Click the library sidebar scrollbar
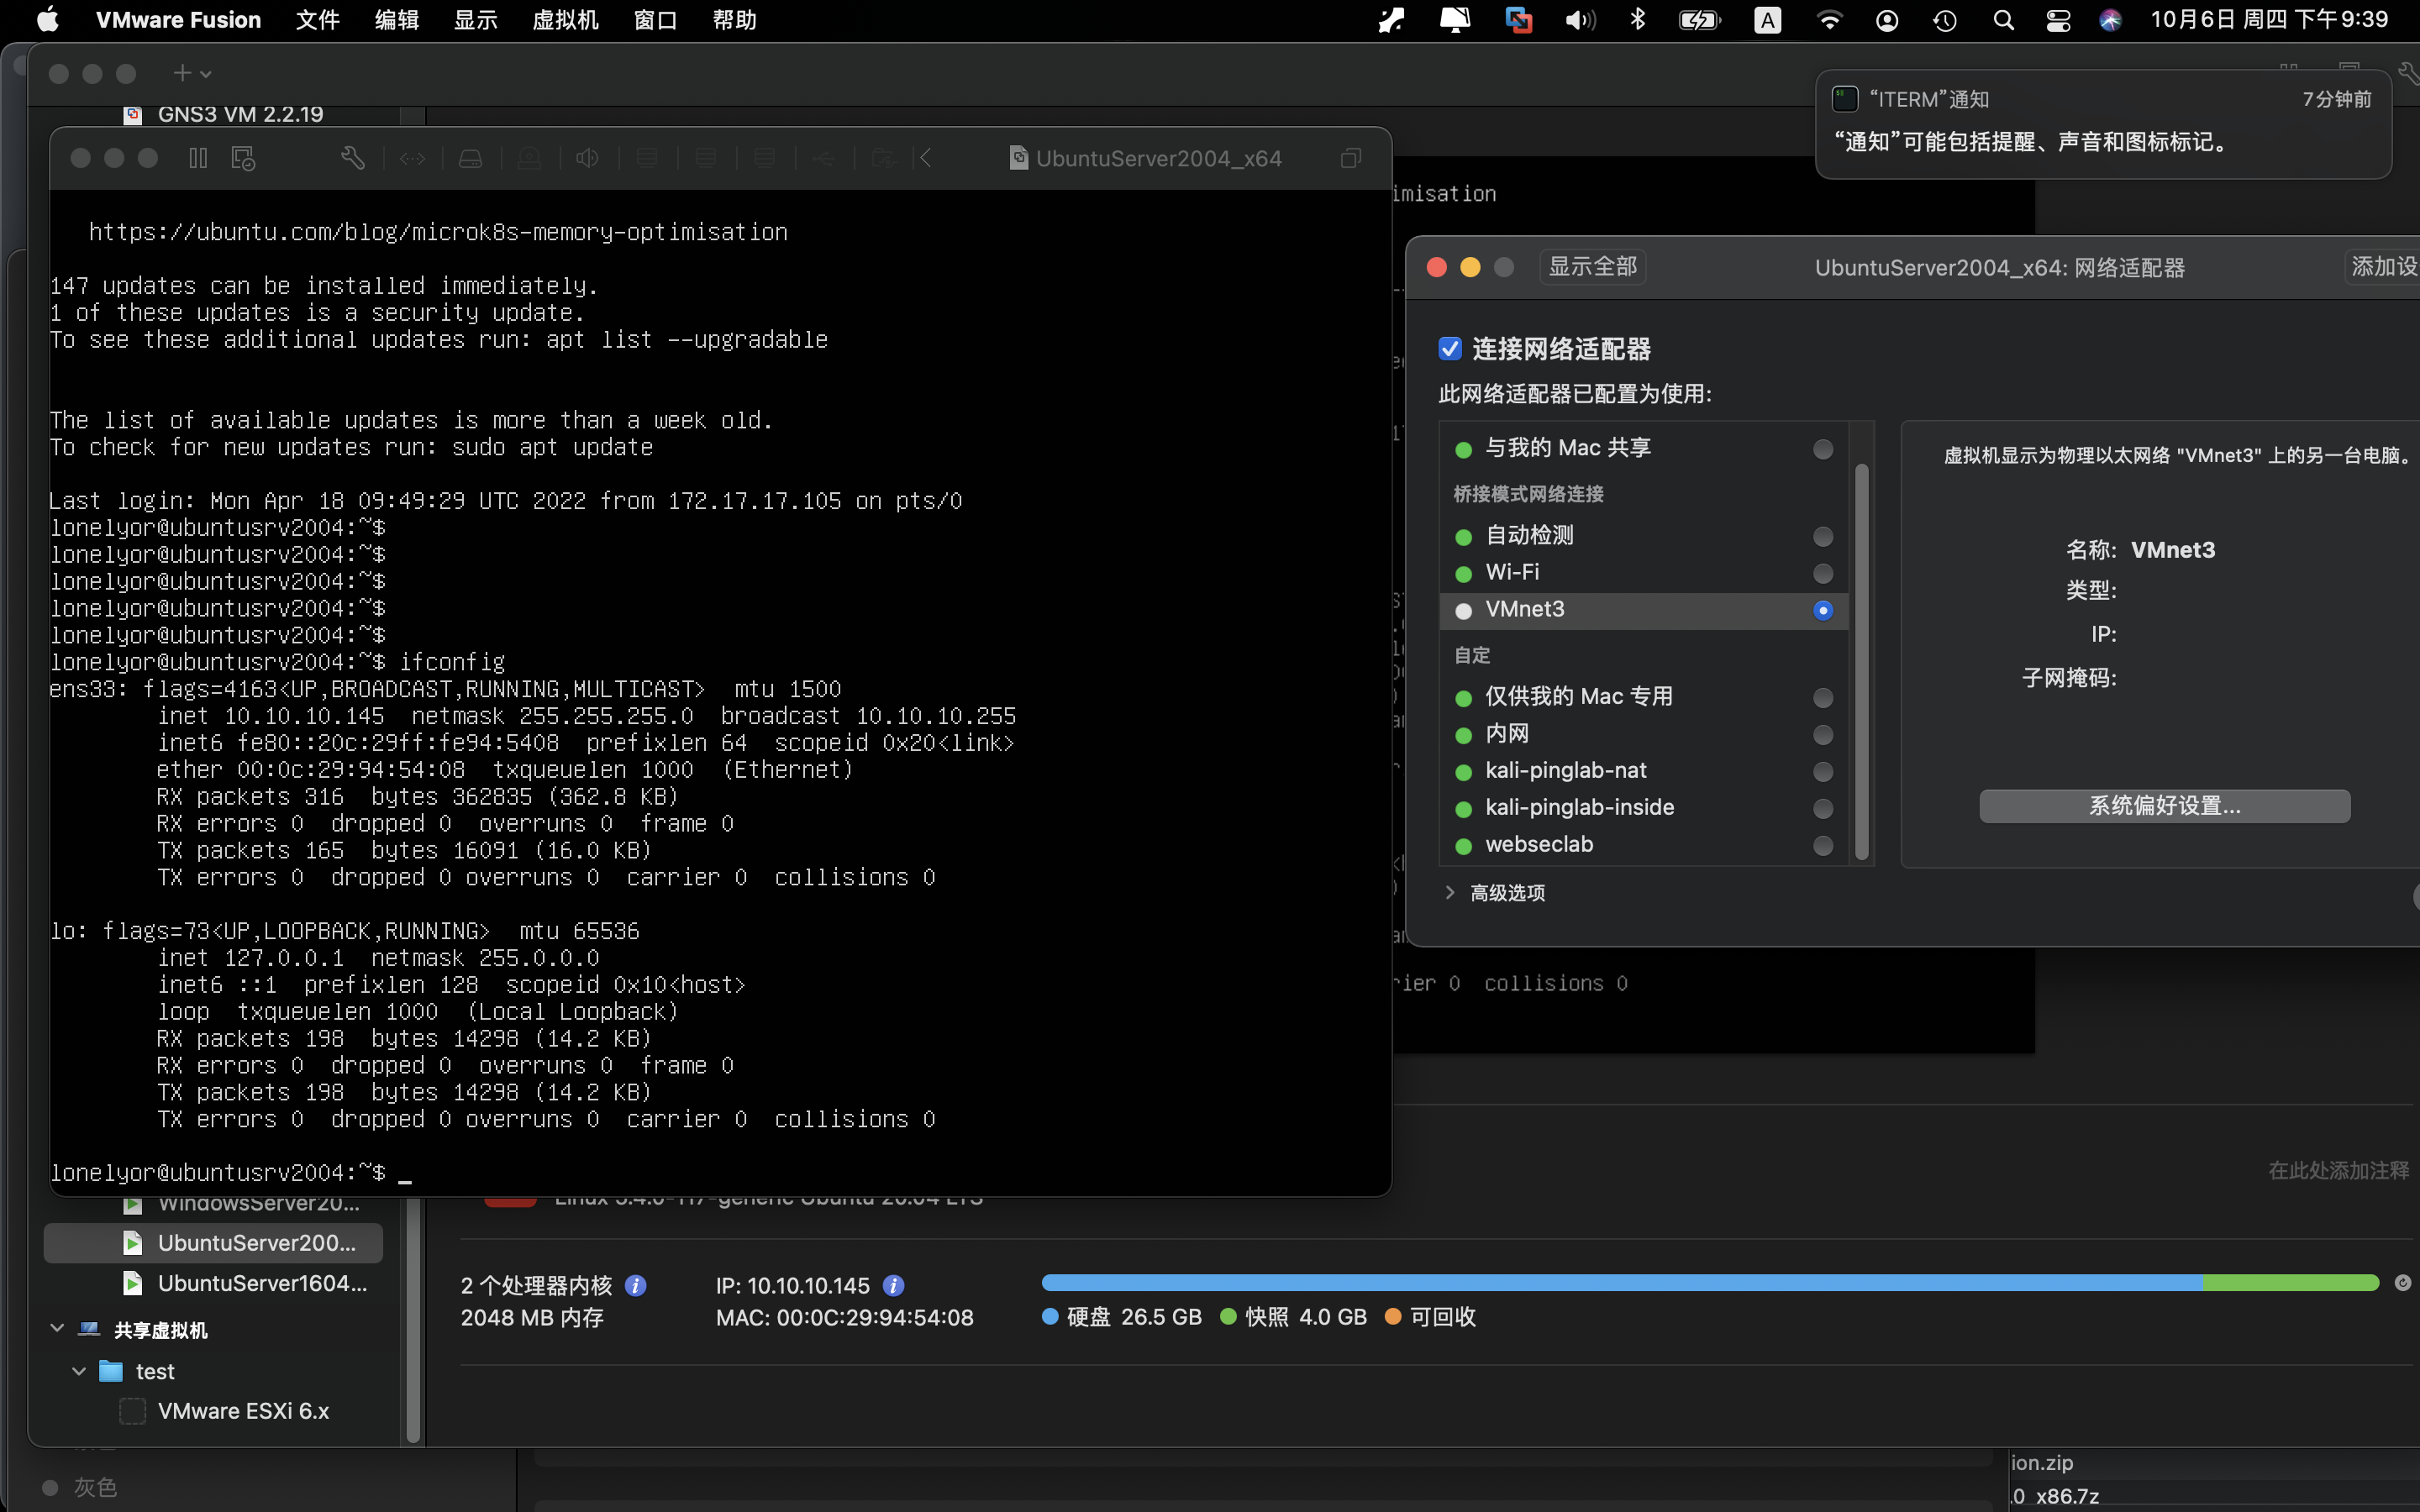Screen dimensions: 2420x1512 click(414, 1320)
